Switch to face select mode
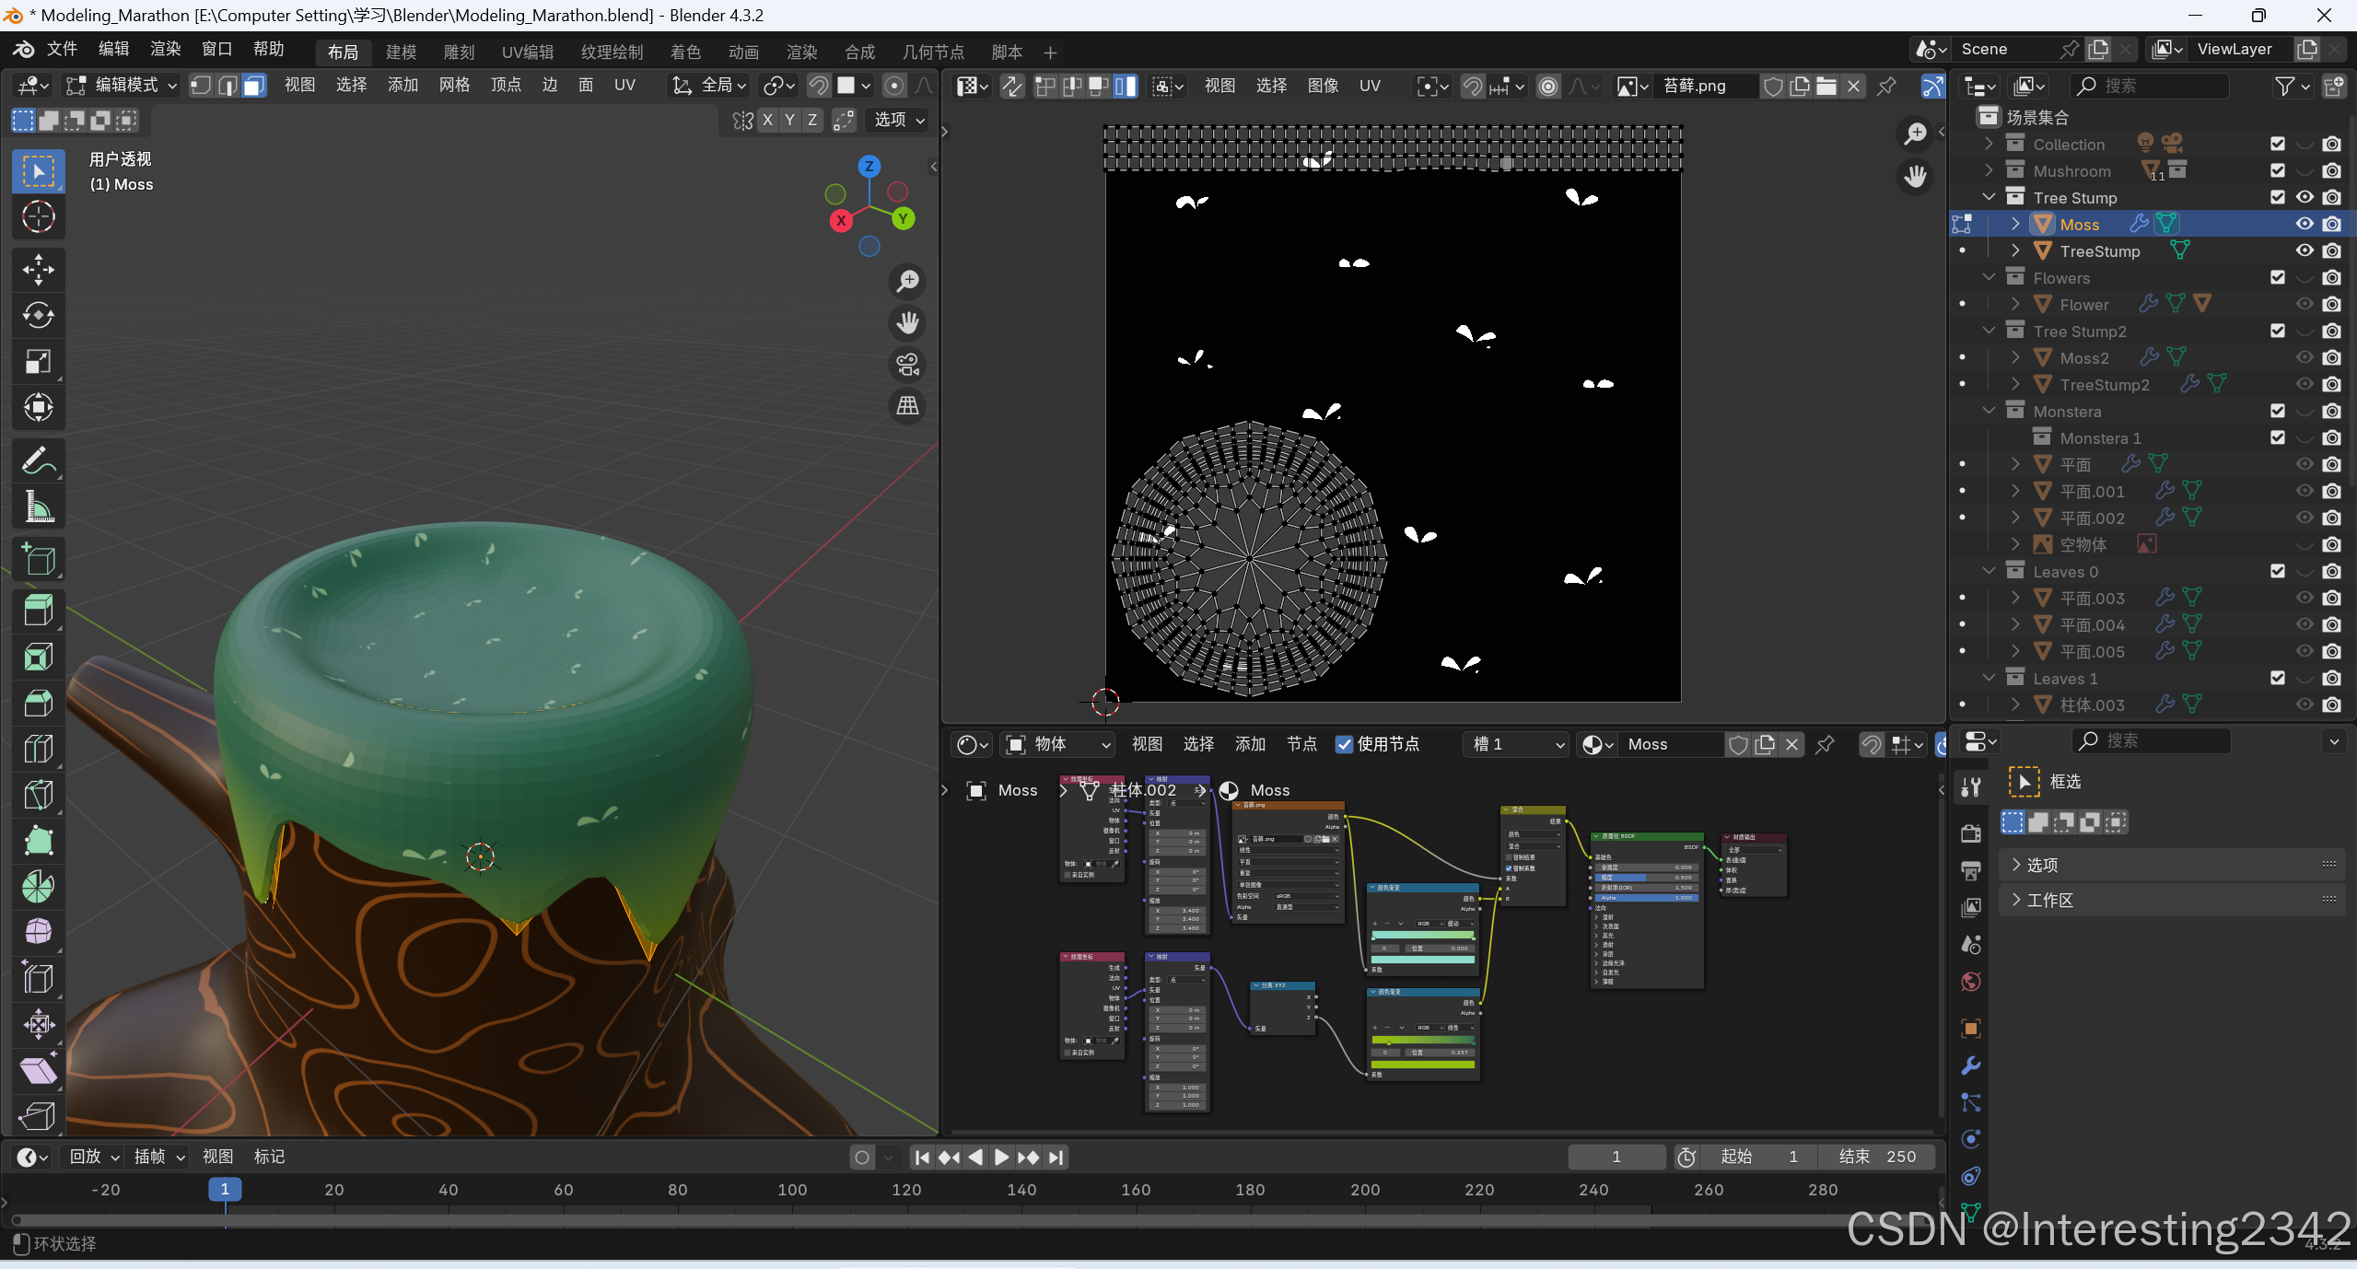This screenshot has height=1269, width=2357. [254, 86]
